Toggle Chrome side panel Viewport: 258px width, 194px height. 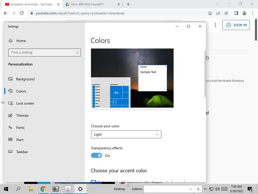tap(236, 13)
